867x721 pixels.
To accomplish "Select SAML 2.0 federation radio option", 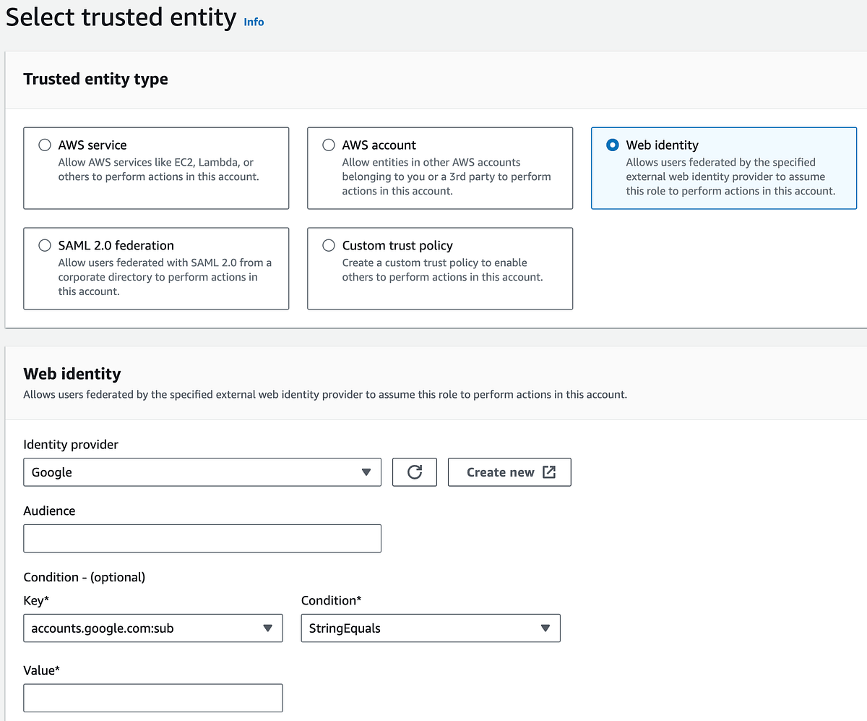I will pyautogui.click(x=45, y=245).
